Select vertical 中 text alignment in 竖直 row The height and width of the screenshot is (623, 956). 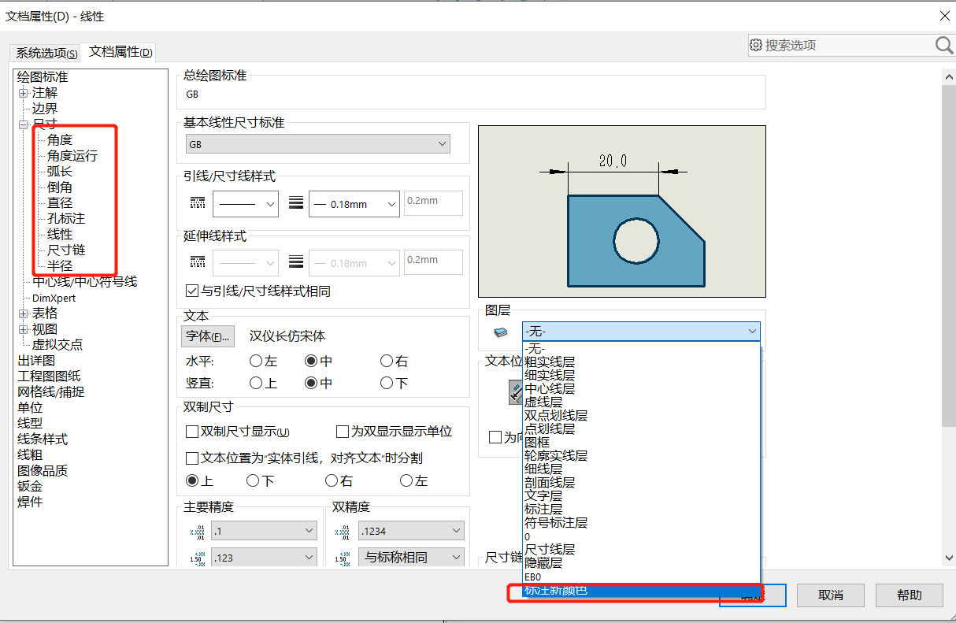coord(311,383)
